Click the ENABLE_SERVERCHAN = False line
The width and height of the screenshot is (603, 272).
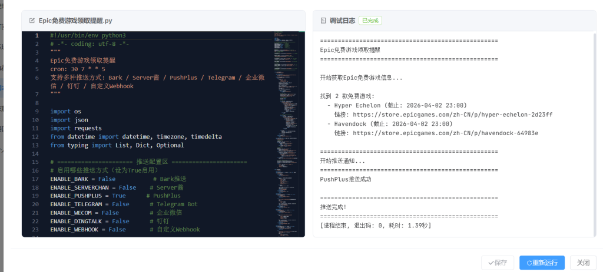pyautogui.click(x=117, y=187)
